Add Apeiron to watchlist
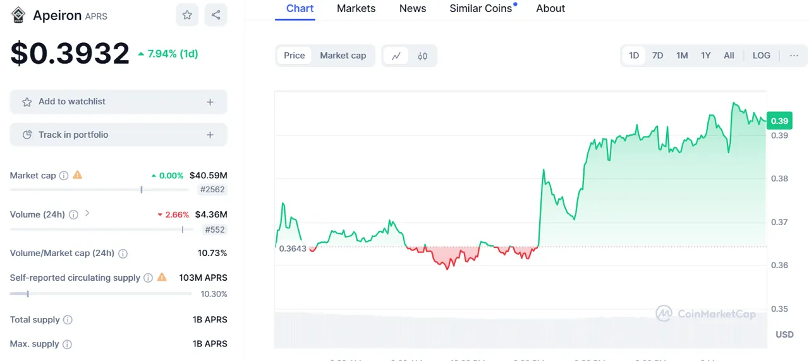Image resolution: width=809 pixels, height=361 pixels. [x=118, y=102]
